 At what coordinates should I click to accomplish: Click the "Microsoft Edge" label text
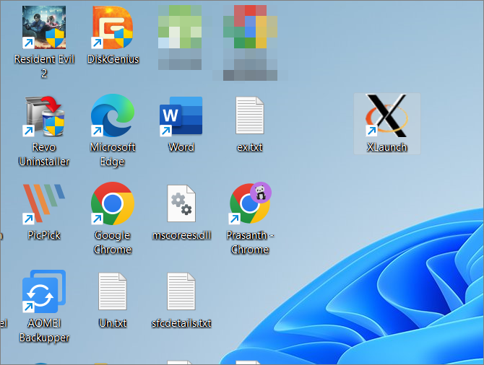(x=113, y=154)
